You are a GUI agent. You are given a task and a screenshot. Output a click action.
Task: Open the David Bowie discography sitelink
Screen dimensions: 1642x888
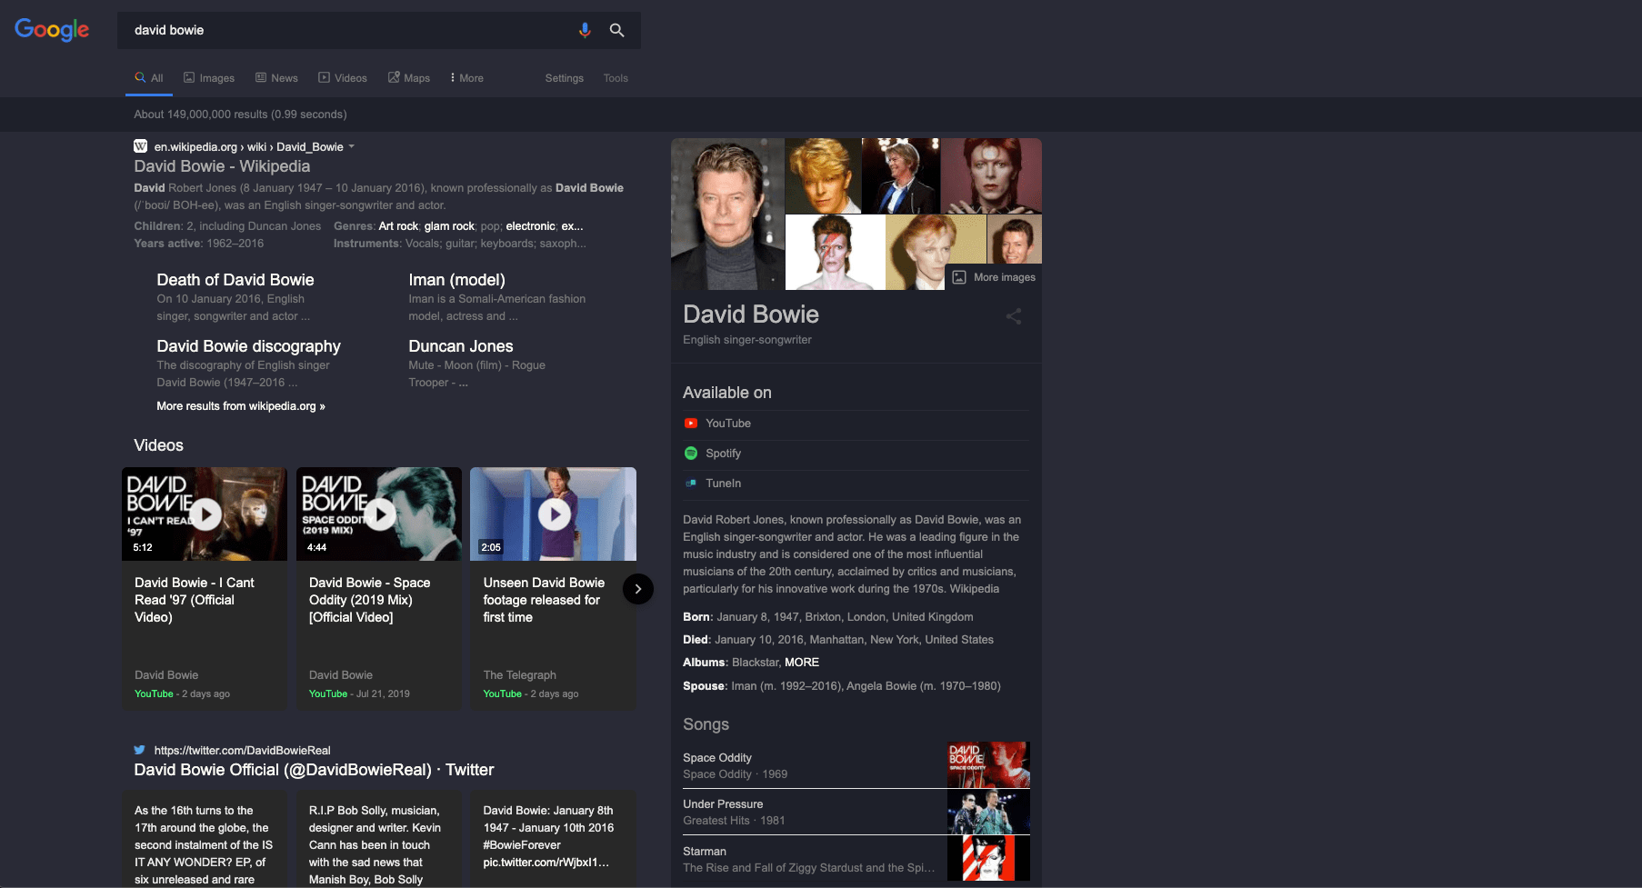click(x=248, y=346)
